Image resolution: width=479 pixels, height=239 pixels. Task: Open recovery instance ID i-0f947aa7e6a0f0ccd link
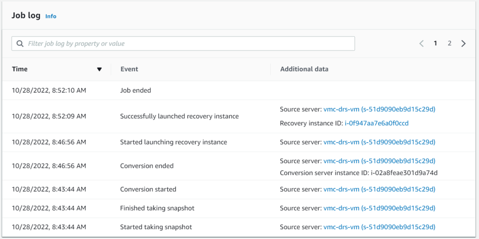(377, 123)
